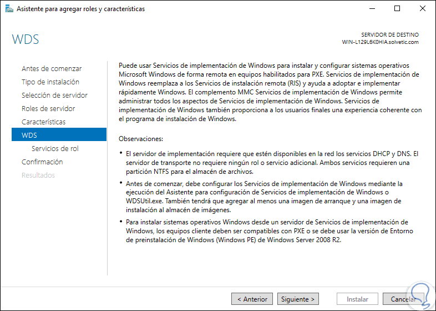The width and height of the screenshot is (436, 311).
Task: Open the 'Servicios de rol' sub-step
Action: pyautogui.click(x=55, y=148)
